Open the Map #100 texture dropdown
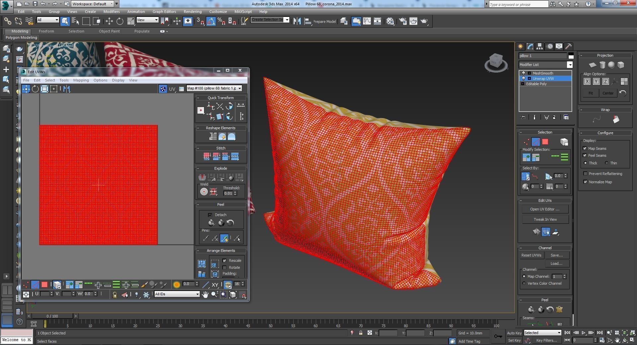The height and width of the screenshot is (345, 637). click(x=214, y=88)
